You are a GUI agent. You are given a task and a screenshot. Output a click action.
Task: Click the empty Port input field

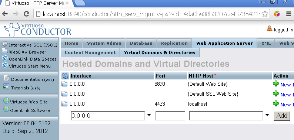tap(170, 116)
